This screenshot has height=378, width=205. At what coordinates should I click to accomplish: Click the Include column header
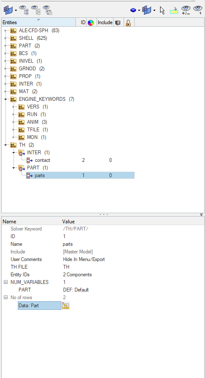coord(105,22)
